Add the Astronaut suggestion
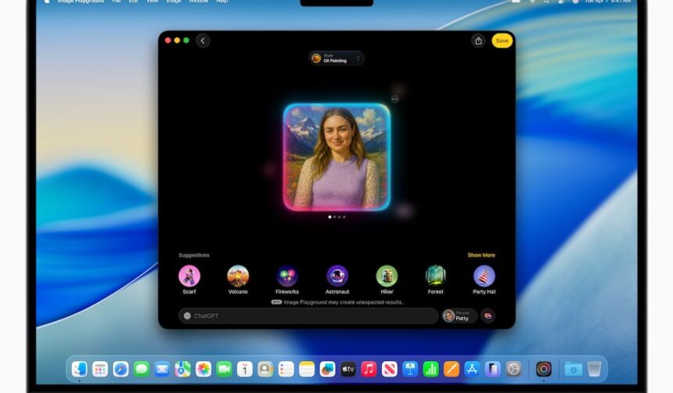 tap(337, 279)
